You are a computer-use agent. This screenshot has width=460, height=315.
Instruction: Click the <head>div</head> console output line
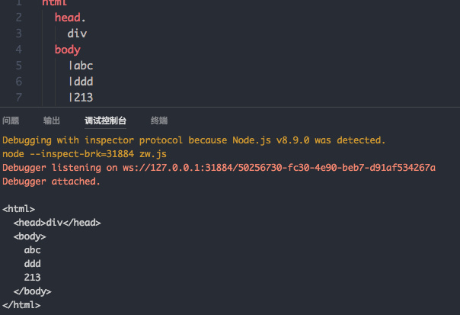coord(57,223)
